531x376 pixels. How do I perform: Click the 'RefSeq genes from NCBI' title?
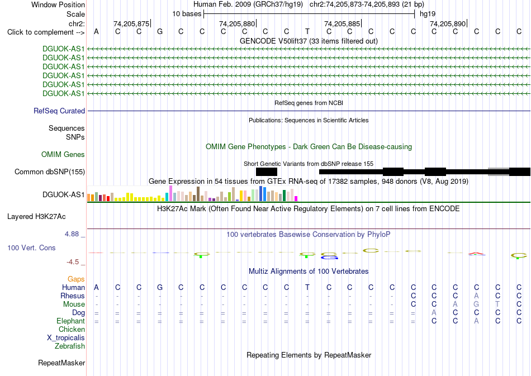click(x=309, y=103)
